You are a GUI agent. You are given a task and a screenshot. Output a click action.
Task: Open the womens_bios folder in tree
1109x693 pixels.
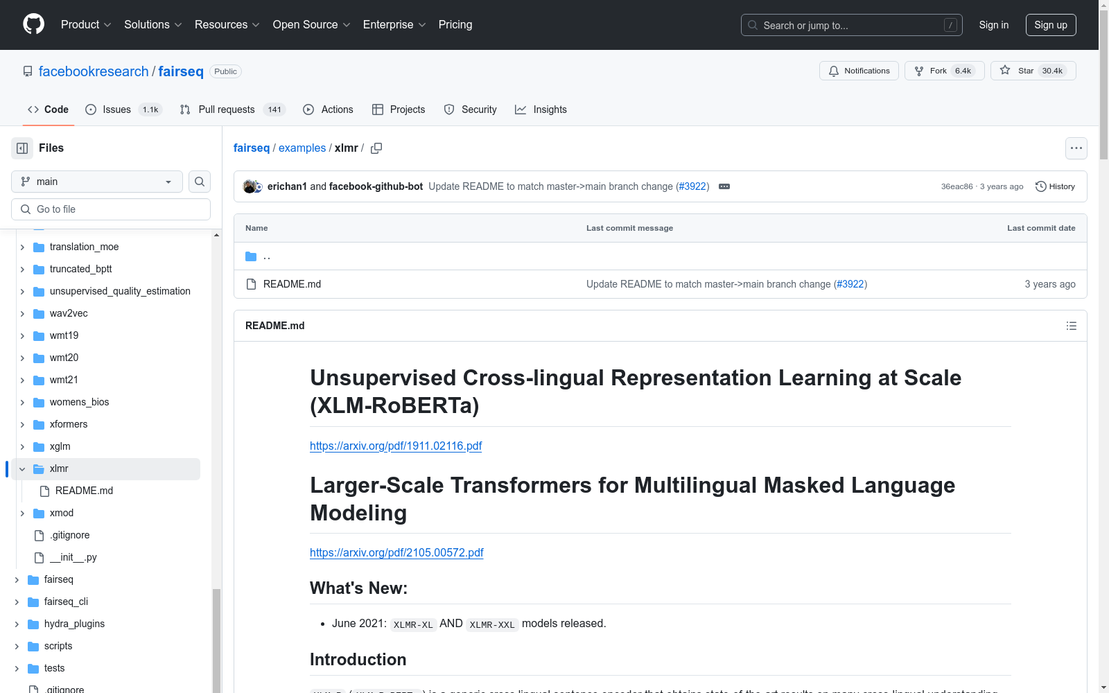tap(79, 402)
